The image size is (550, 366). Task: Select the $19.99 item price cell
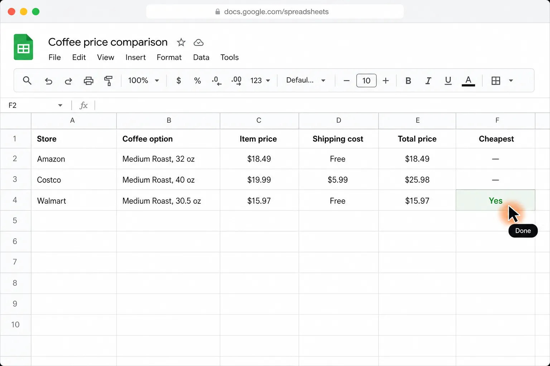pos(259,179)
